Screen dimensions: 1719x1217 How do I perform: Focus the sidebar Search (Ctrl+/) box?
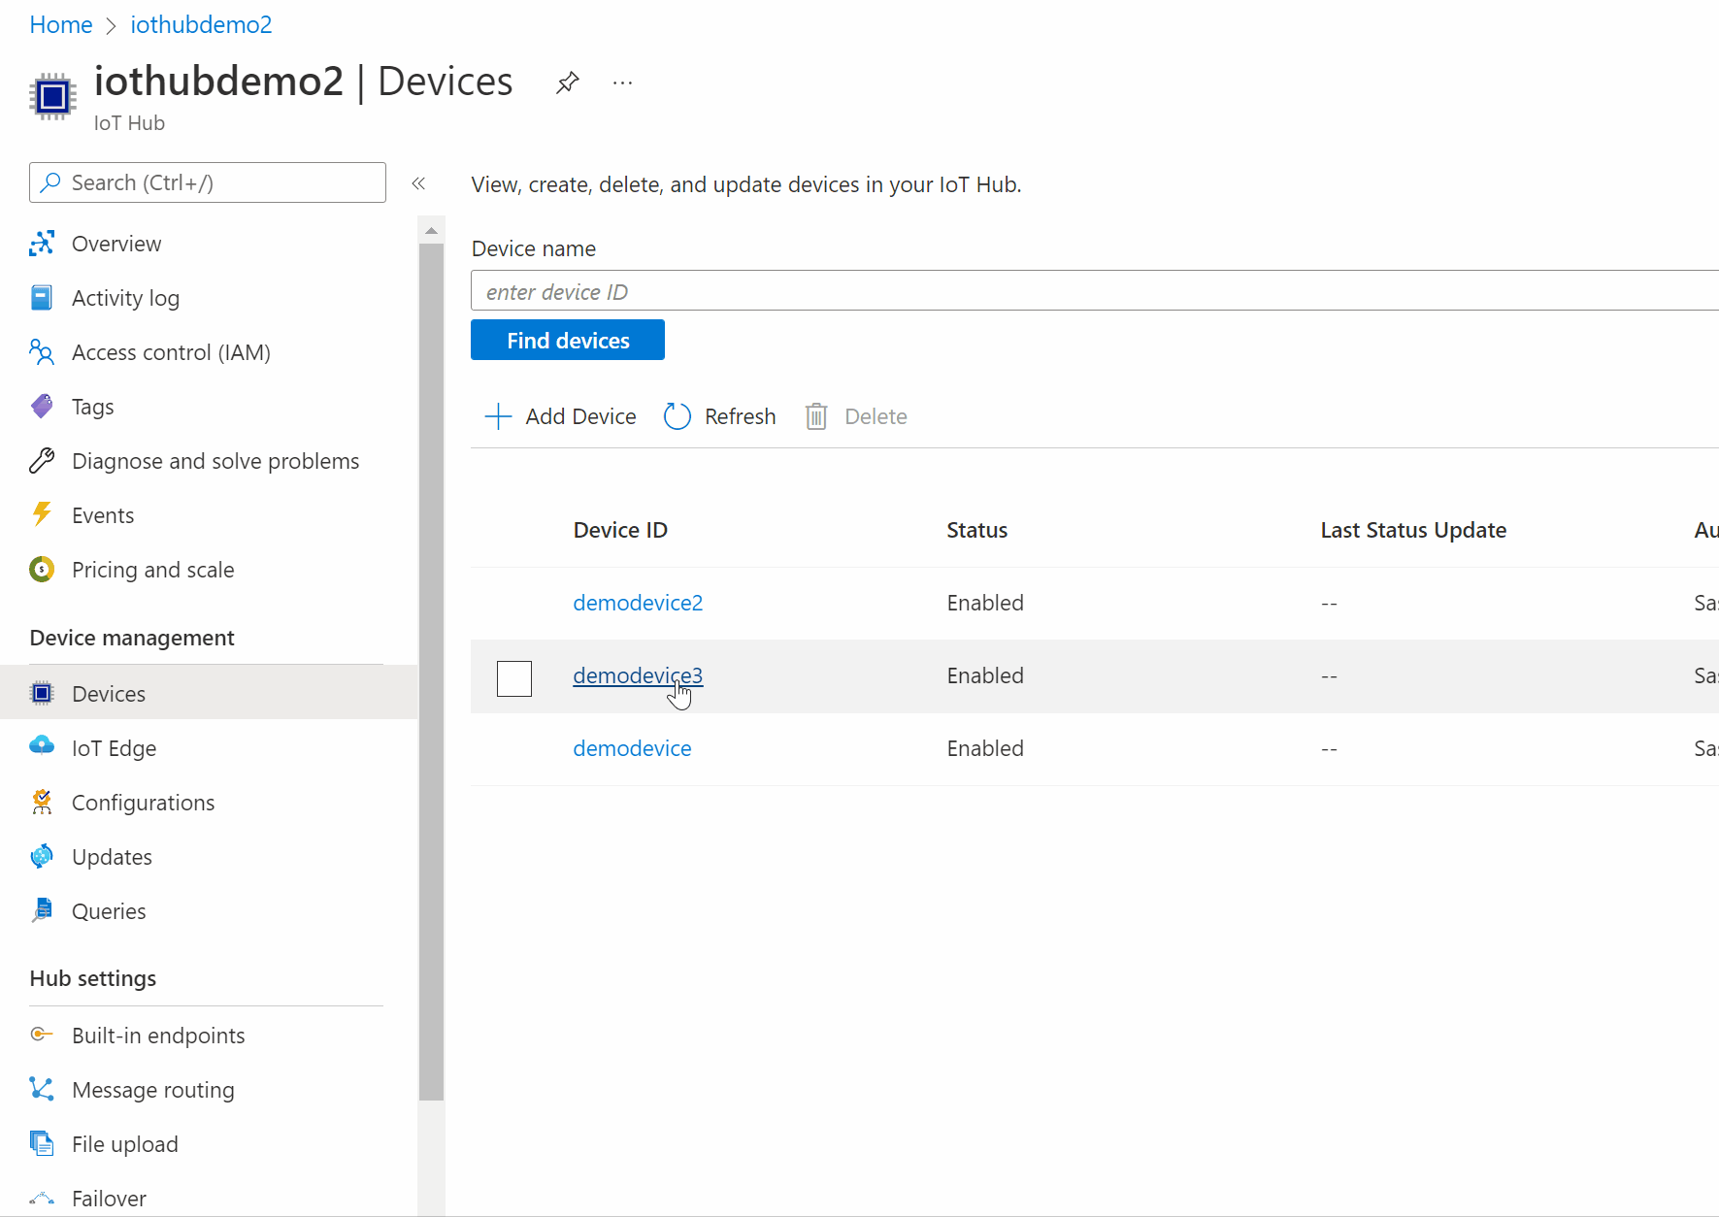click(x=208, y=182)
